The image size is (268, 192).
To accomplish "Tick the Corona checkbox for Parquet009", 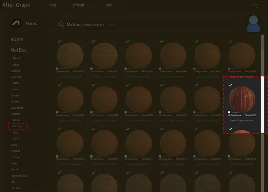I will point(126,112).
